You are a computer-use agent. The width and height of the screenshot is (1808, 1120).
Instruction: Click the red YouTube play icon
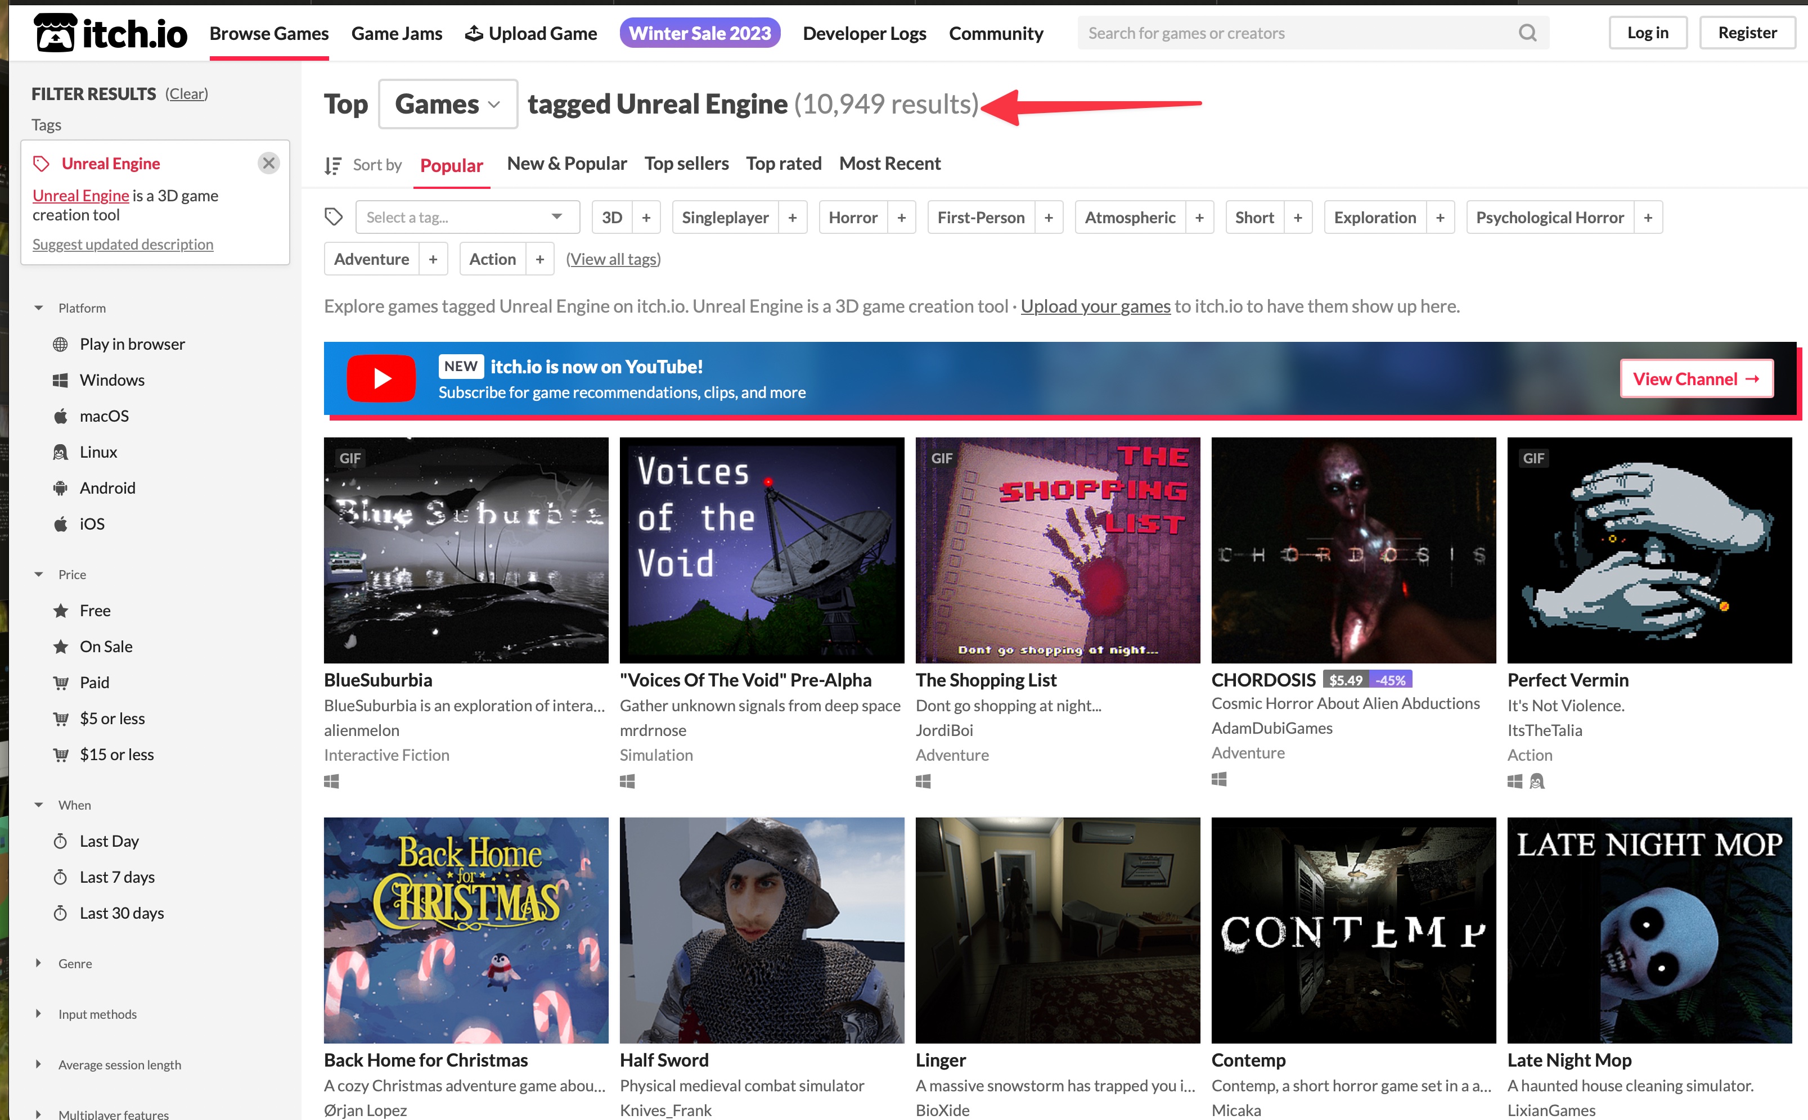pos(381,378)
